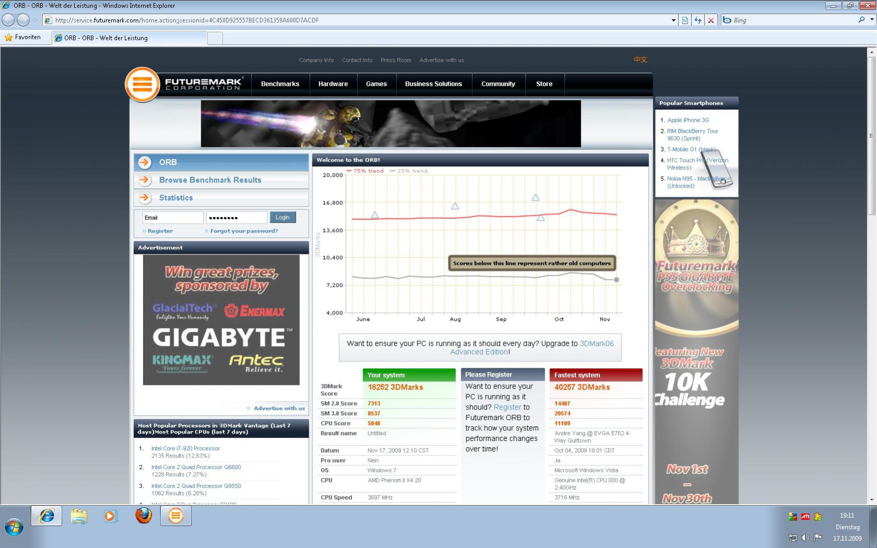Viewport: 877px width, 548px height.
Task: Click the ATI tray icon
Action: tap(805, 517)
